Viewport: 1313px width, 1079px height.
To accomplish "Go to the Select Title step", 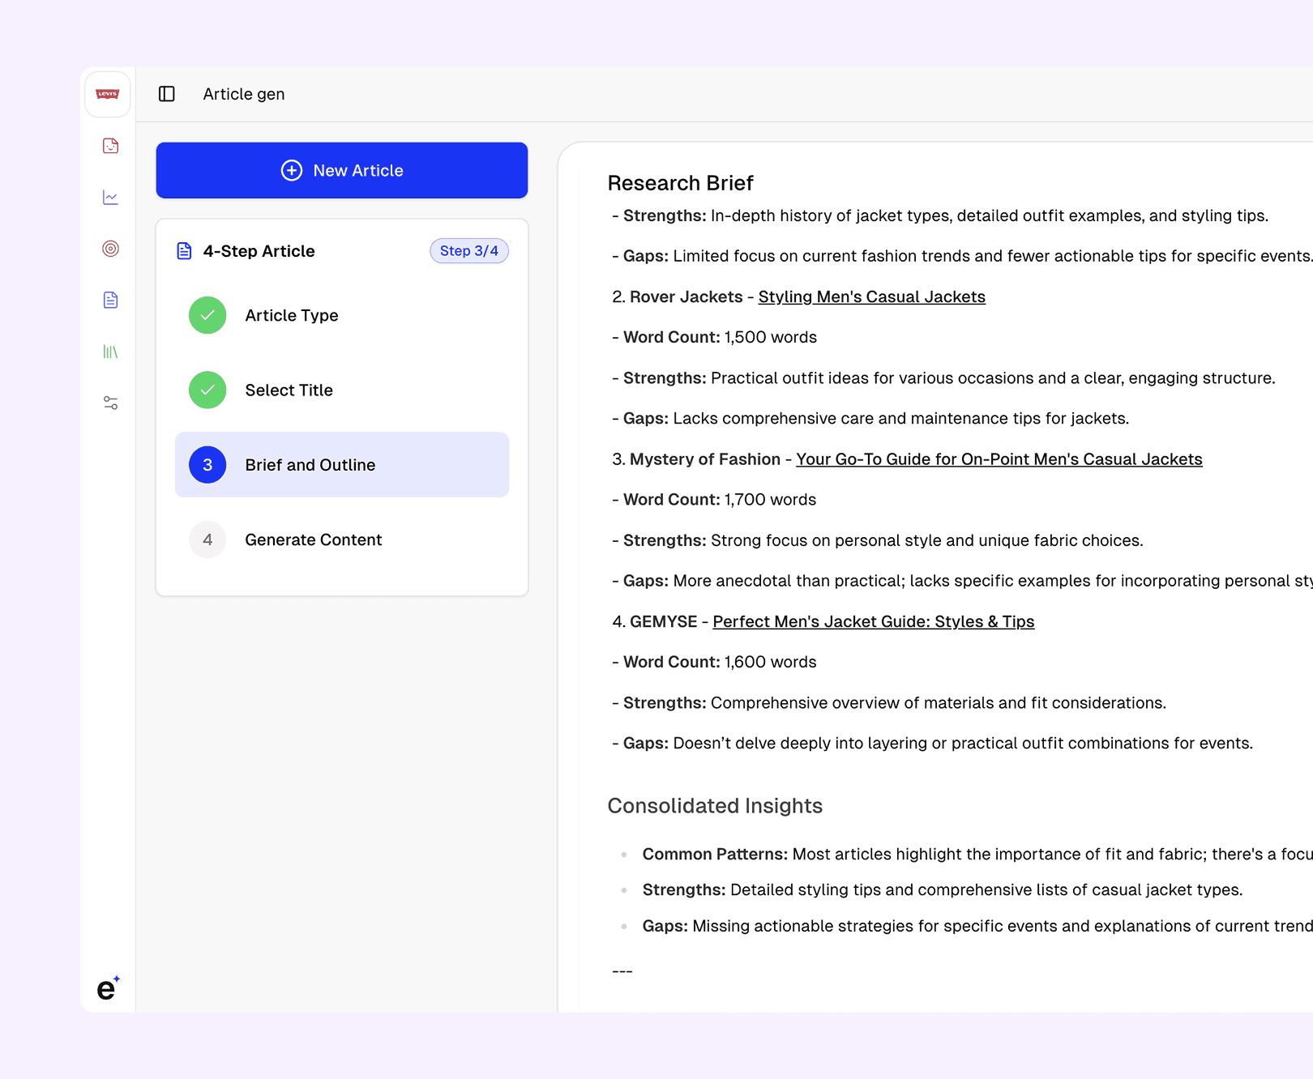I will click(x=342, y=390).
